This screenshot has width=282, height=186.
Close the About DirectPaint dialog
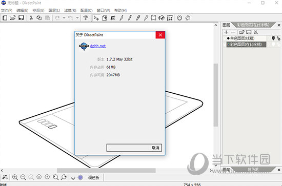pyautogui.click(x=160, y=35)
